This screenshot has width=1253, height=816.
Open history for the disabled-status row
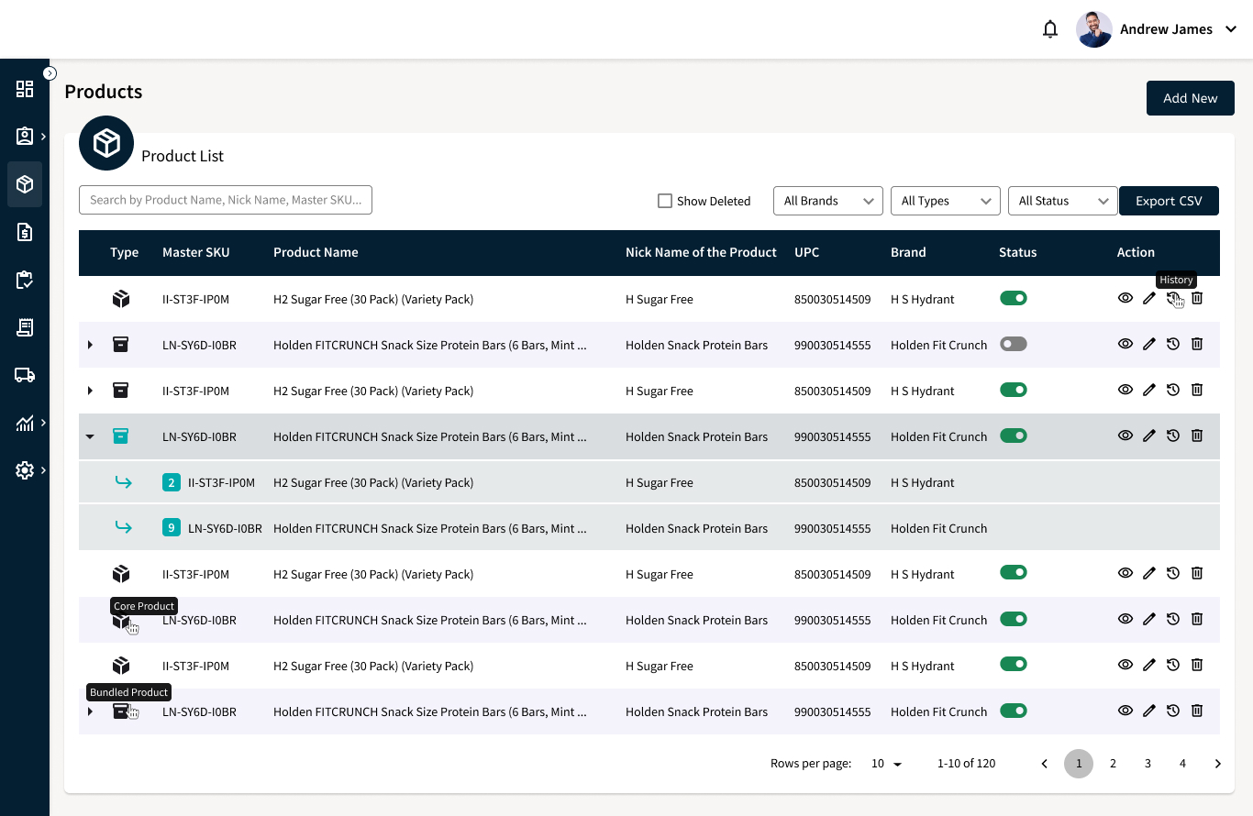(1173, 344)
